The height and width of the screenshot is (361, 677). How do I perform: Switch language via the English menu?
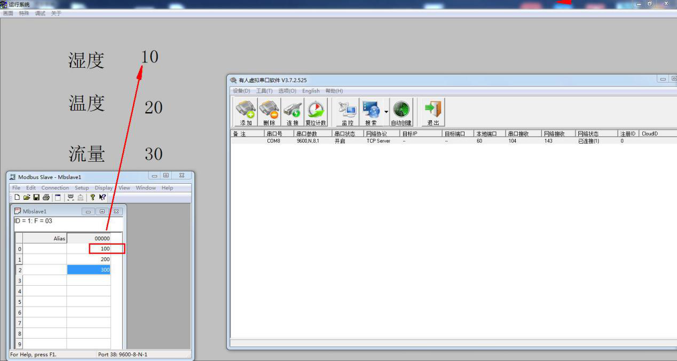click(x=311, y=91)
